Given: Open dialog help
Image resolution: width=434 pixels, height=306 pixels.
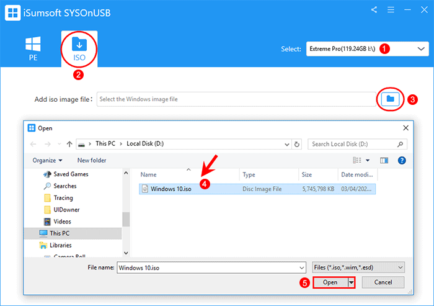Looking at the screenshot, I should point(402,160).
